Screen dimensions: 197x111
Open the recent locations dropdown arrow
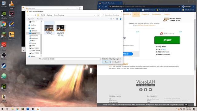pyautogui.click(x=34, y=15)
